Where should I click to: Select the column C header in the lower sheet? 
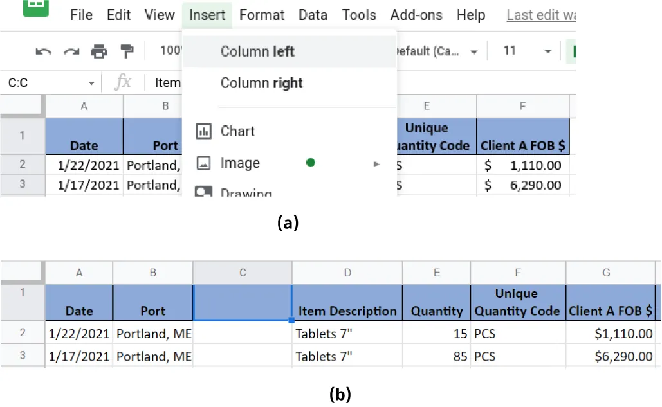coord(242,272)
